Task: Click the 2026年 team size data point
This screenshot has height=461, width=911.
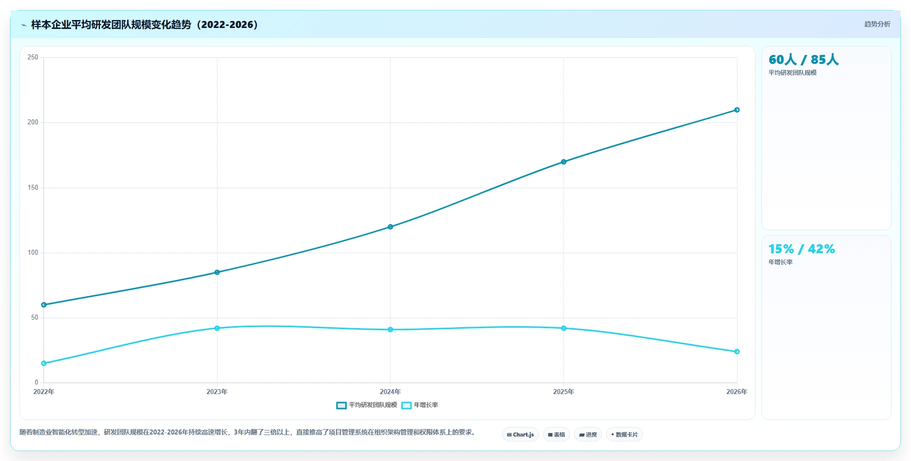Action: (737, 110)
